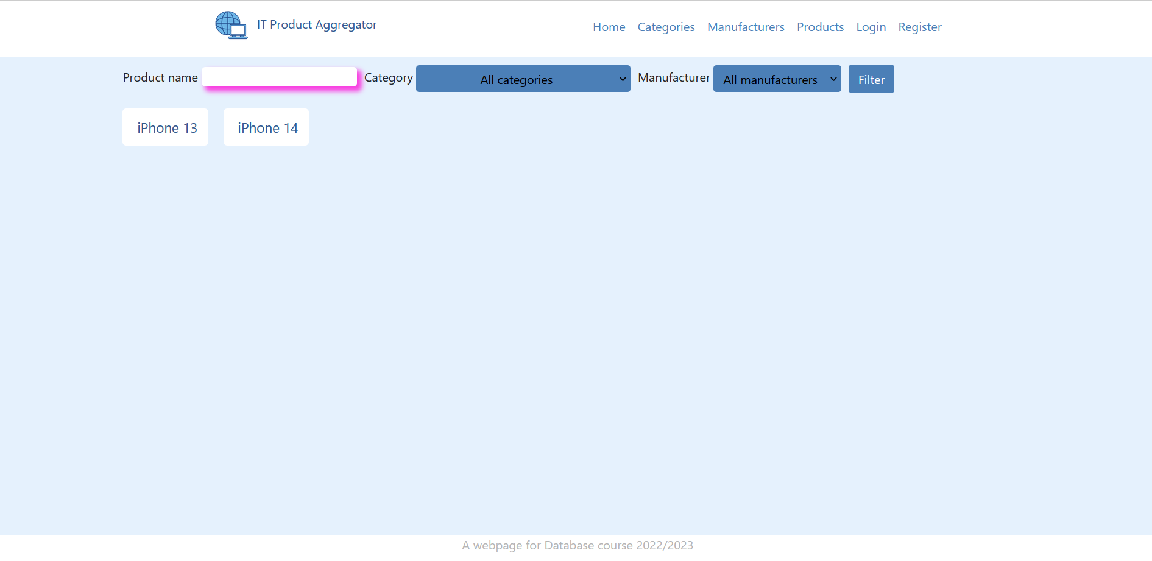Click the Login link
The image size is (1152, 561).
click(871, 27)
